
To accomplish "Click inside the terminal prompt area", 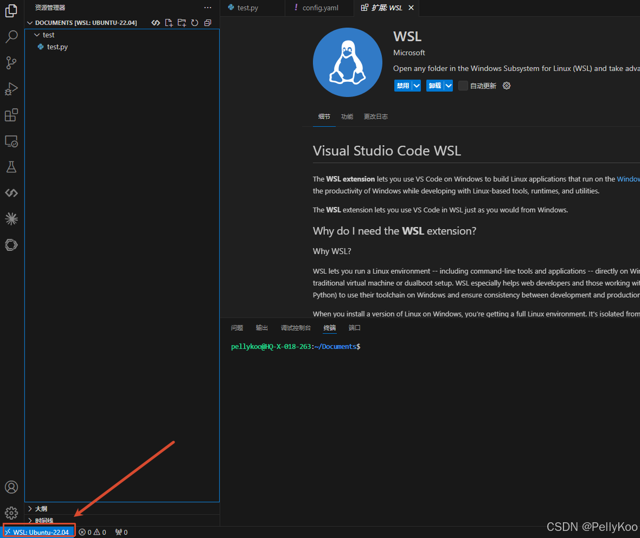I will point(296,346).
